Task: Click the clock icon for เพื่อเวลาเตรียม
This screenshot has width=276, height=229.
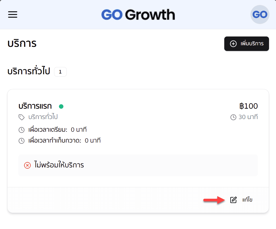Action: (x=21, y=130)
